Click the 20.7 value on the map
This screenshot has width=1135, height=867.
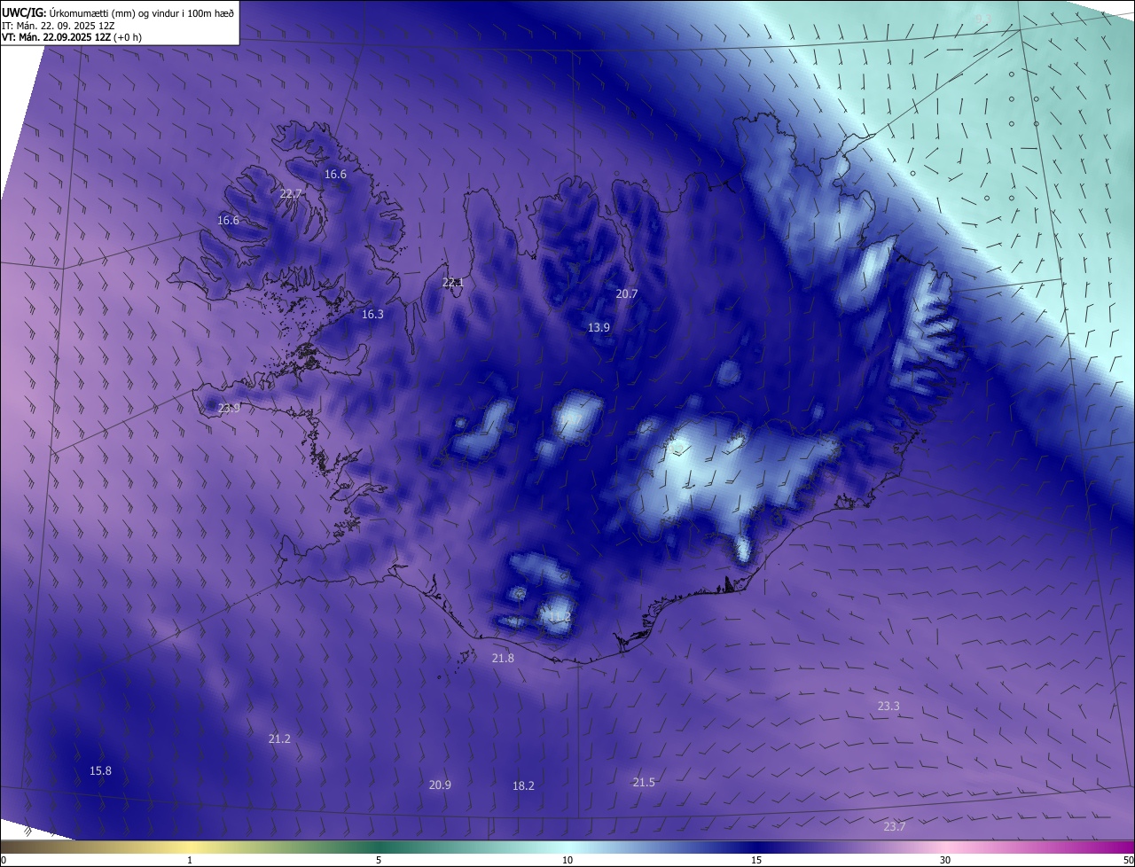(627, 293)
